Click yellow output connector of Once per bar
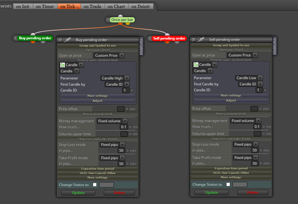298x204 pixels. pyautogui.click(x=128, y=23)
